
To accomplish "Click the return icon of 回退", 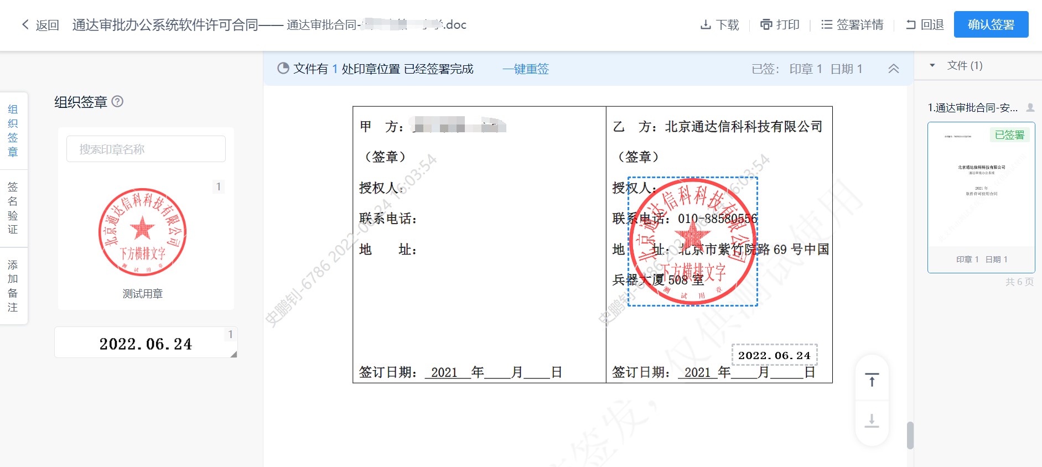I will pos(911,25).
